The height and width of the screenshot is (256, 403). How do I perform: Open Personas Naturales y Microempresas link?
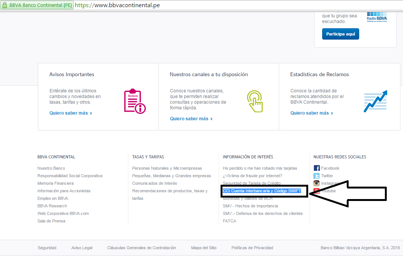(x=167, y=168)
